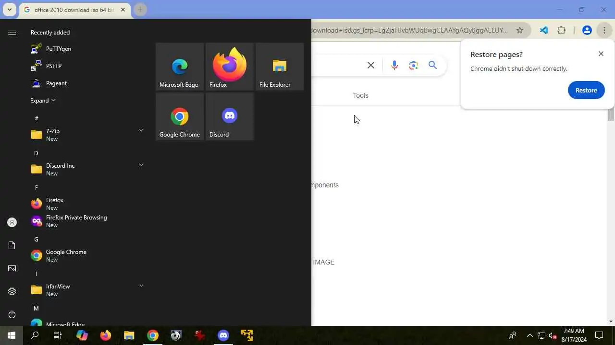The width and height of the screenshot is (615, 345).
Task: Expand the 7-Zip folder
Action: pyautogui.click(x=141, y=130)
